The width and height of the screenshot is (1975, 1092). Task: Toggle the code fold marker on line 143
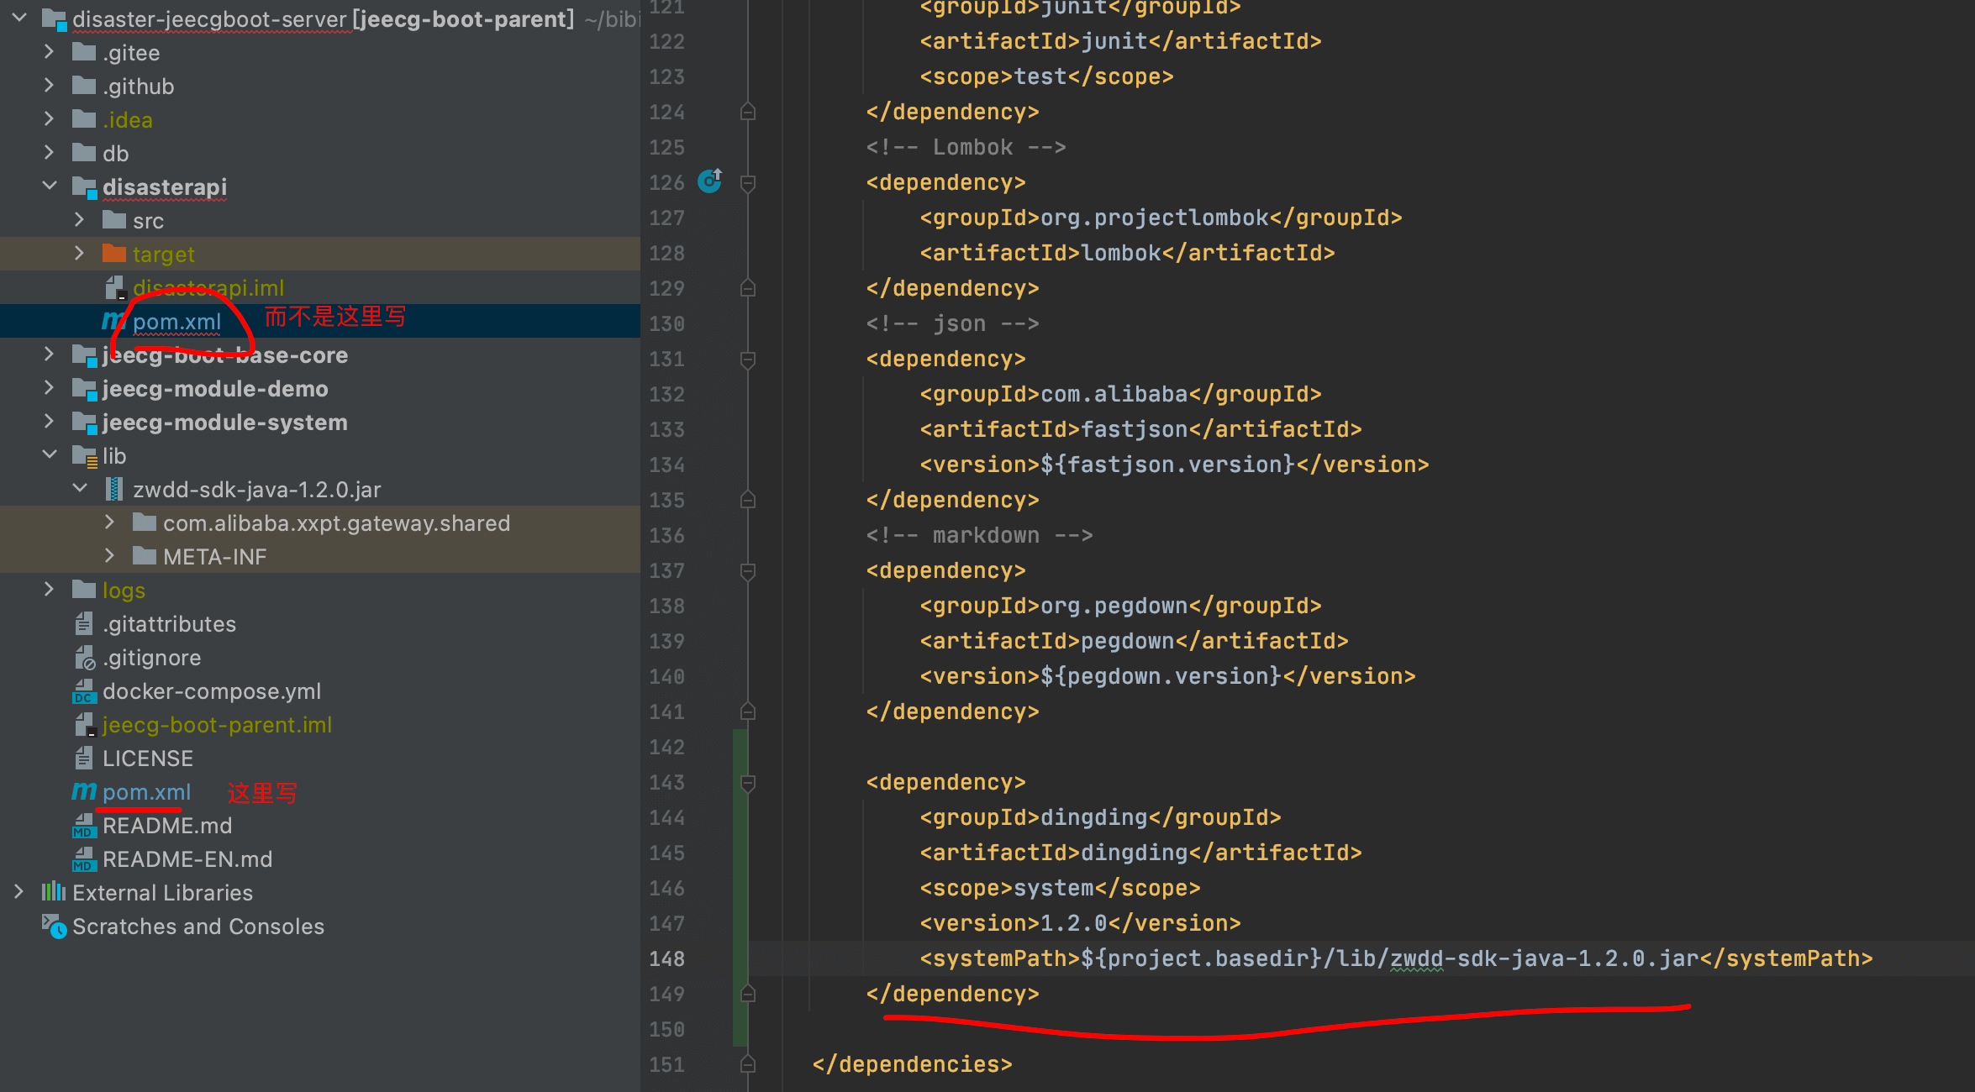point(747,782)
